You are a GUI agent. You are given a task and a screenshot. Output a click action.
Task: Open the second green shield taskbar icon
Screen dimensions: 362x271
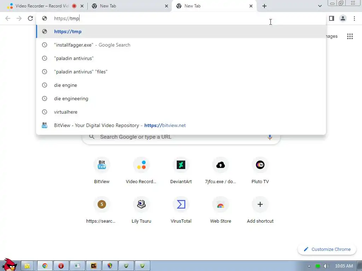pyautogui.click(x=142, y=266)
